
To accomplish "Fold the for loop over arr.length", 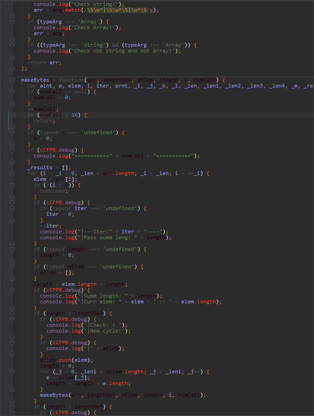I will tap(12, 173).
